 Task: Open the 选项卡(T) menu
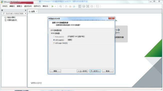tap(37, 6)
